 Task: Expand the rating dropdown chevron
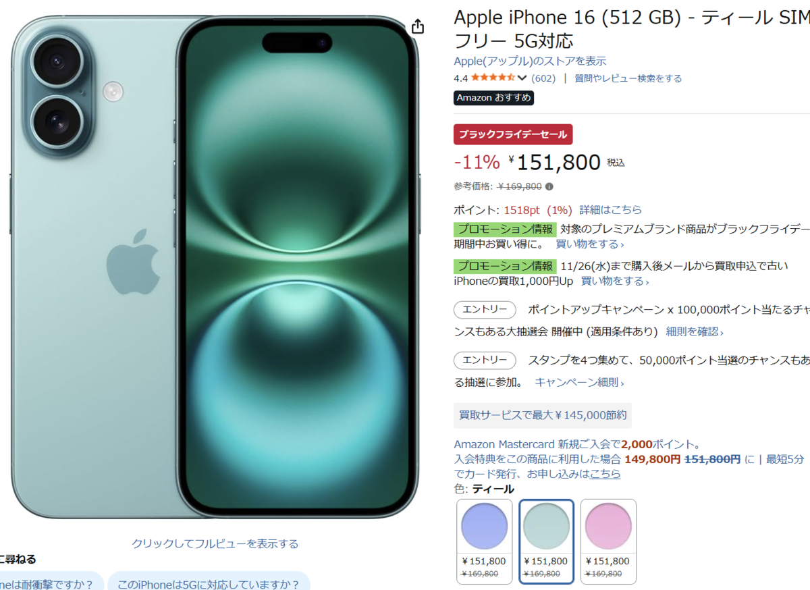point(522,78)
